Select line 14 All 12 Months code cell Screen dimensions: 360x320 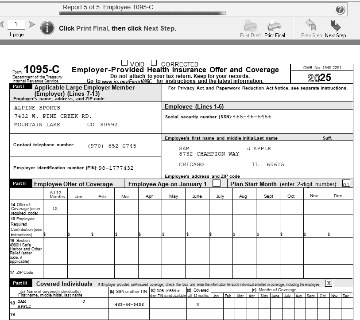tap(55, 208)
